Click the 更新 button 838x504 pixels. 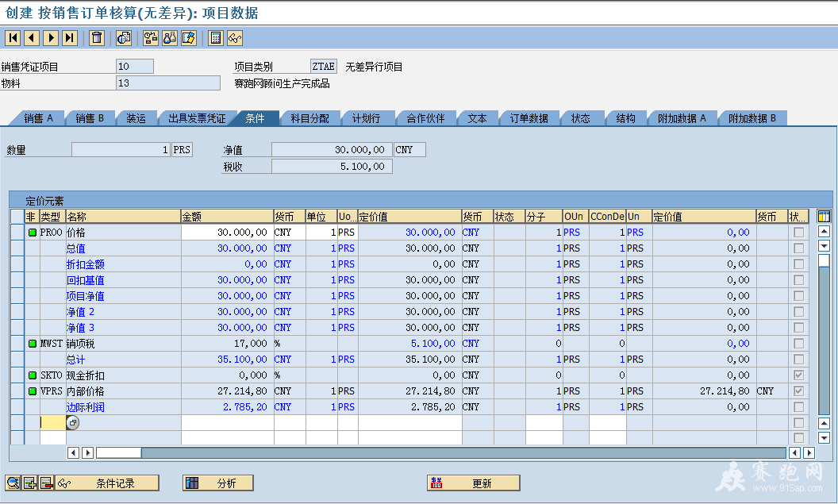[474, 483]
